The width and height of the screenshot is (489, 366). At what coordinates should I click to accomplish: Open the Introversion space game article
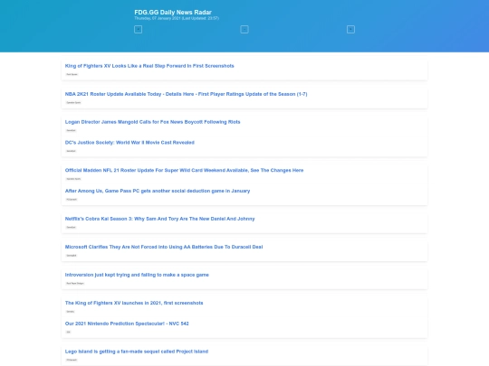(137, 275)
